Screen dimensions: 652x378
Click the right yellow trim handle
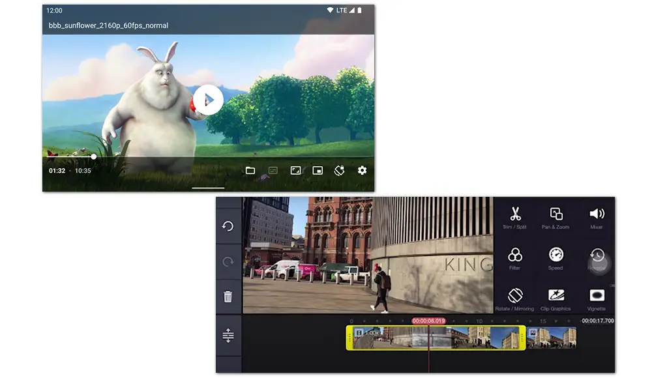click(x=522, y=338)
